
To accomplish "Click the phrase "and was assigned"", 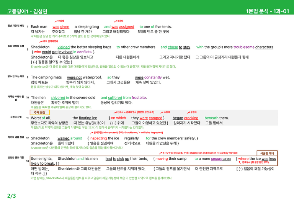I will click(x=119, y=27).
